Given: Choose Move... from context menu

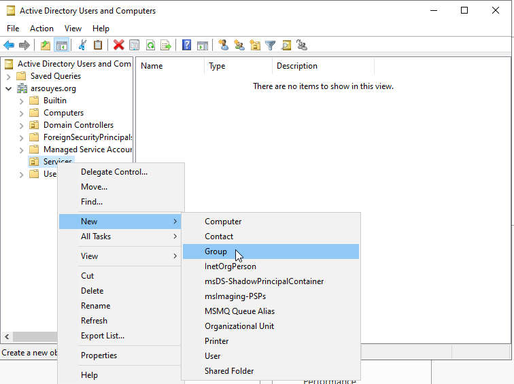Looking at the screenshot, I should tap(120, 187).
